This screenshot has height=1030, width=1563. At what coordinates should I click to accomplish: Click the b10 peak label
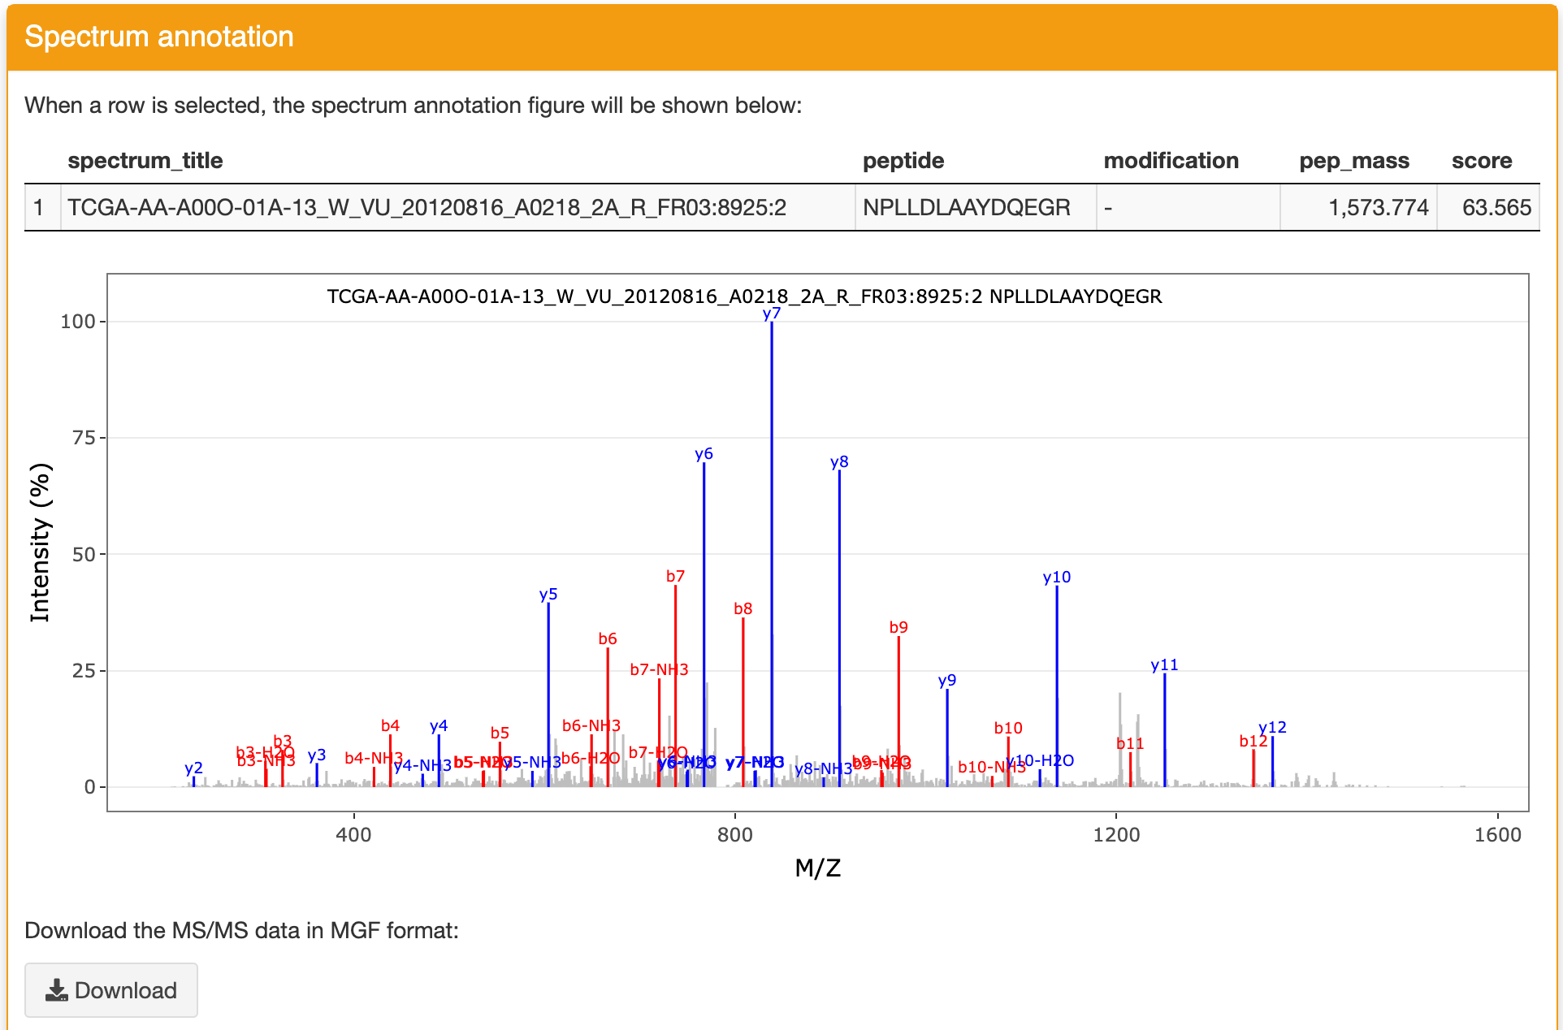1008,729
